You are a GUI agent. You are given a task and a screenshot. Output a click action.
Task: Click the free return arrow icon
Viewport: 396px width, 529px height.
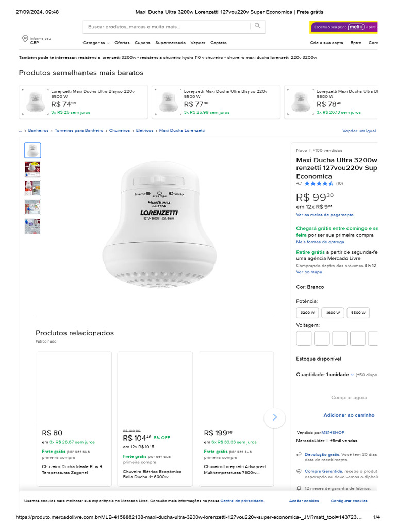coord(299,454)
